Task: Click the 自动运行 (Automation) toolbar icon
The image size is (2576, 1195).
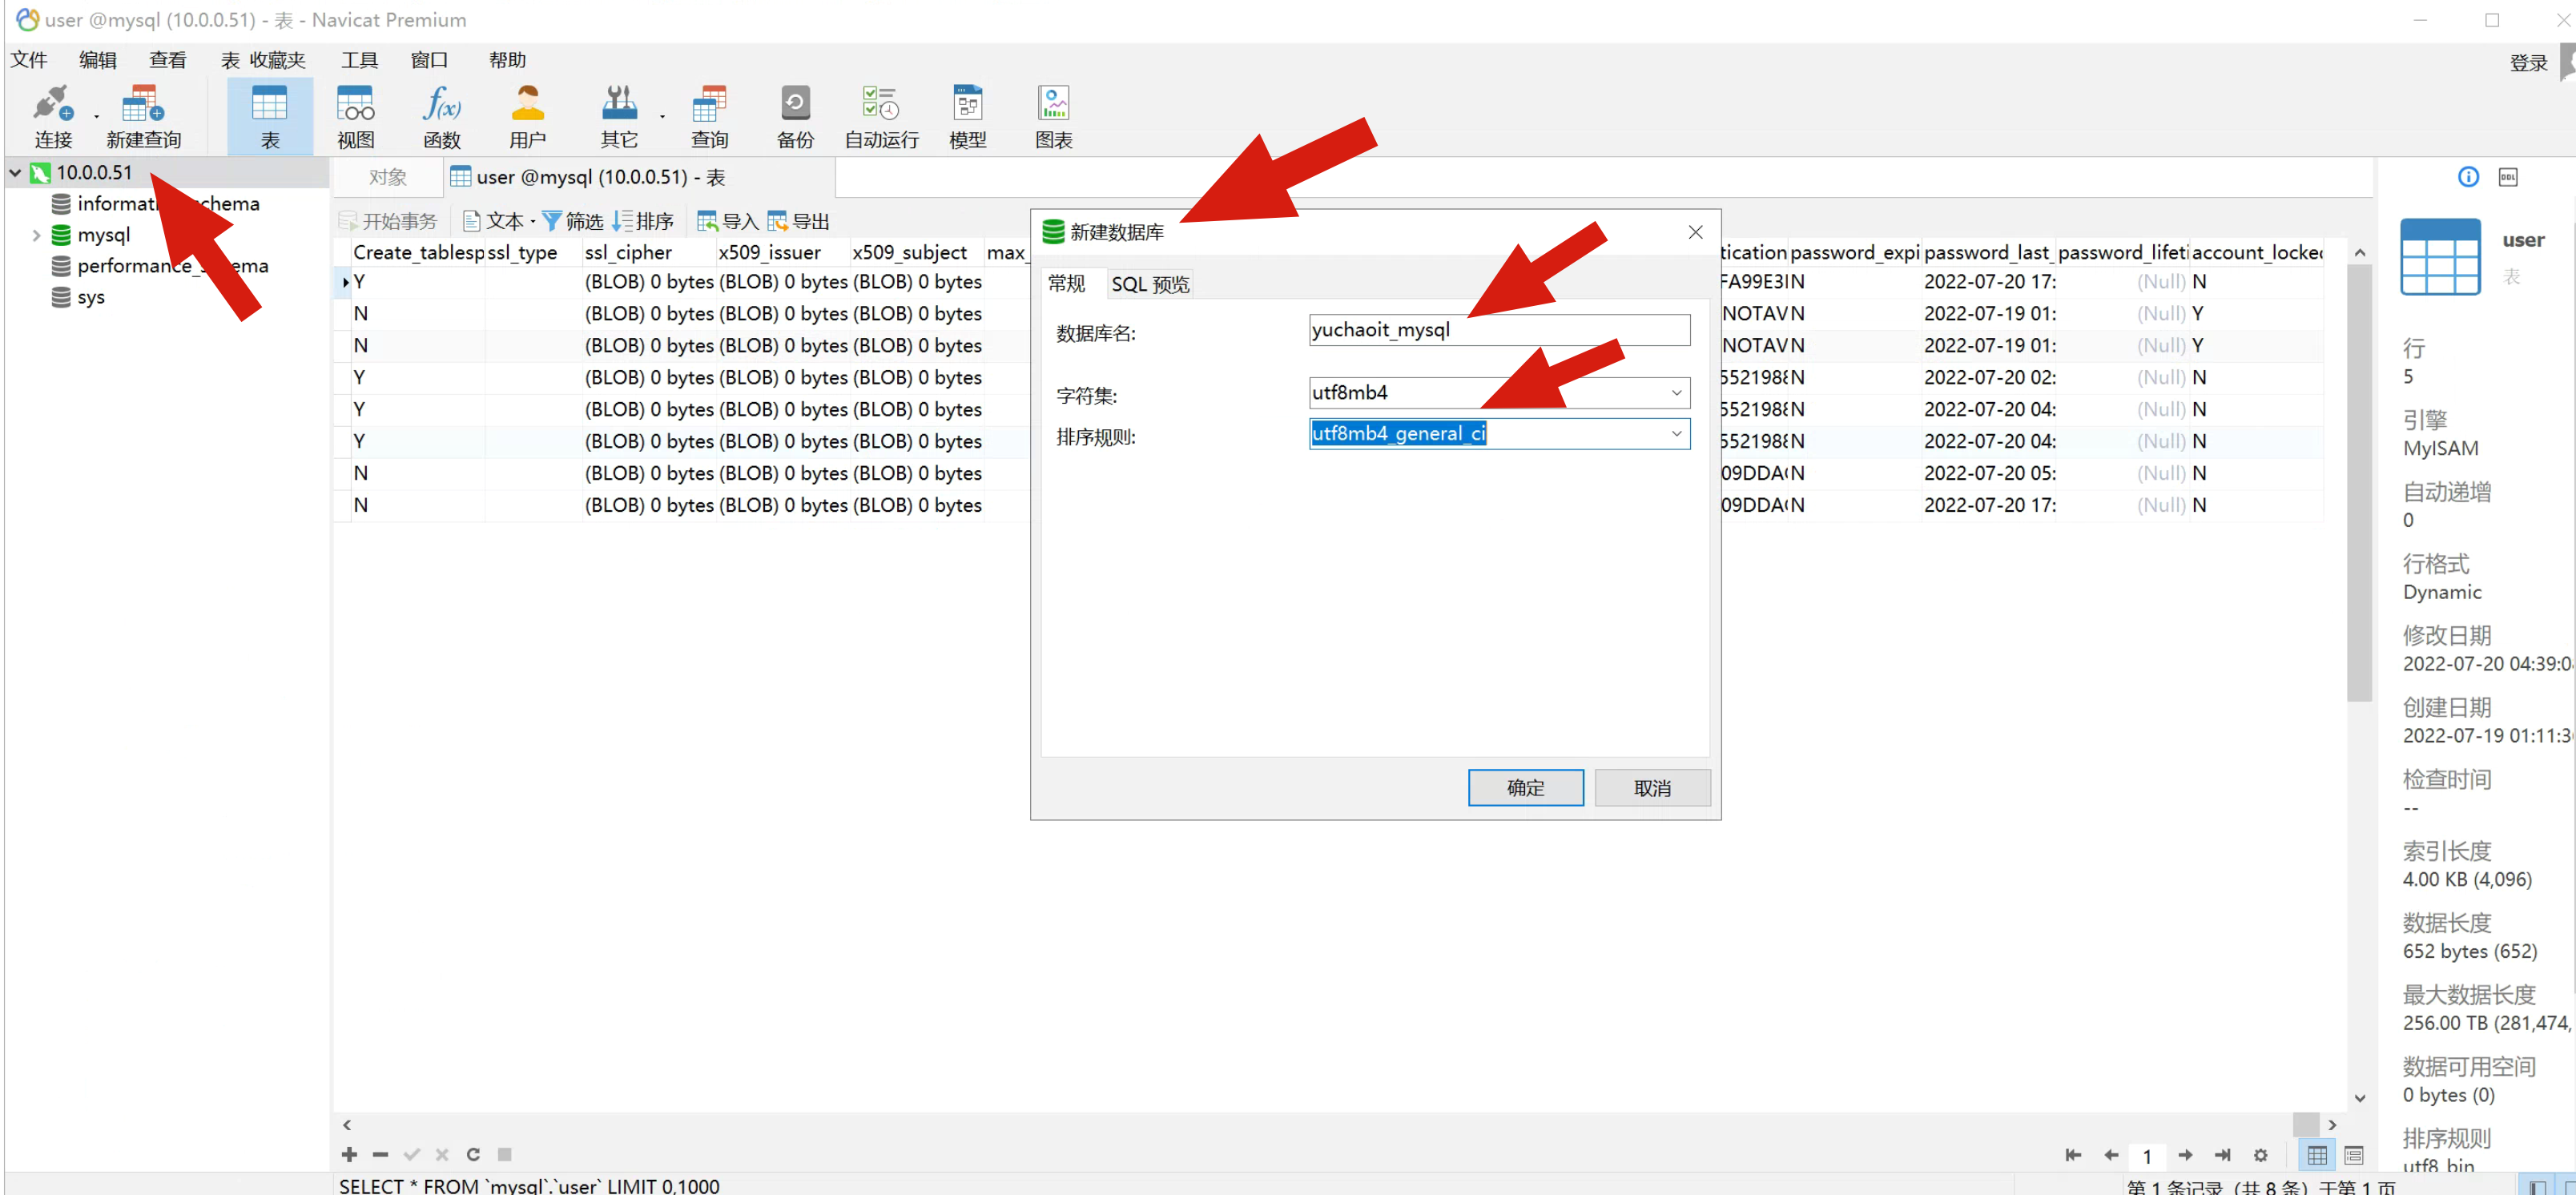Action: 881,116
